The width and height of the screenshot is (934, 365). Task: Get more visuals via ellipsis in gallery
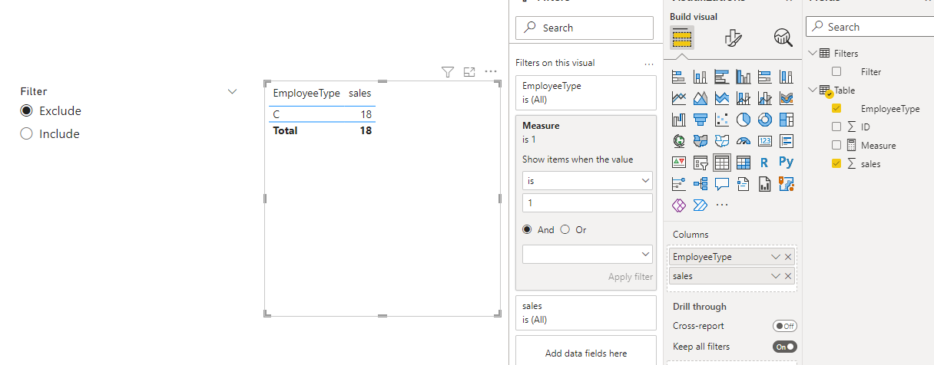(722, 206)
